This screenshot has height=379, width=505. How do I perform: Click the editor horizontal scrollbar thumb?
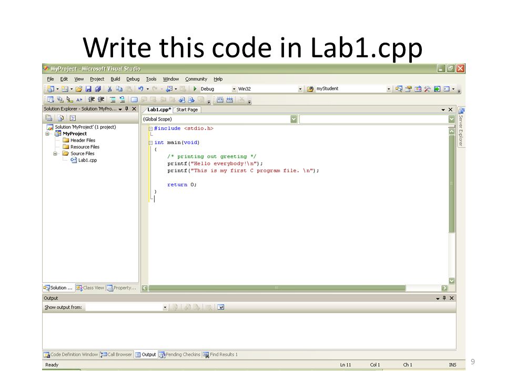pos(277,288)
